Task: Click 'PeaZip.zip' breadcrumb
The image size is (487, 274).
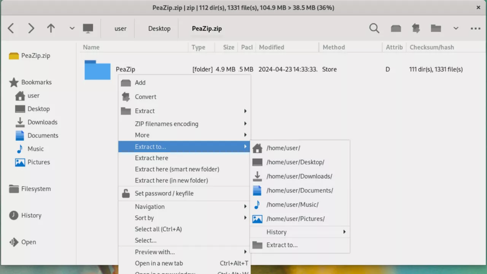Action: click(x=207, y=29)
